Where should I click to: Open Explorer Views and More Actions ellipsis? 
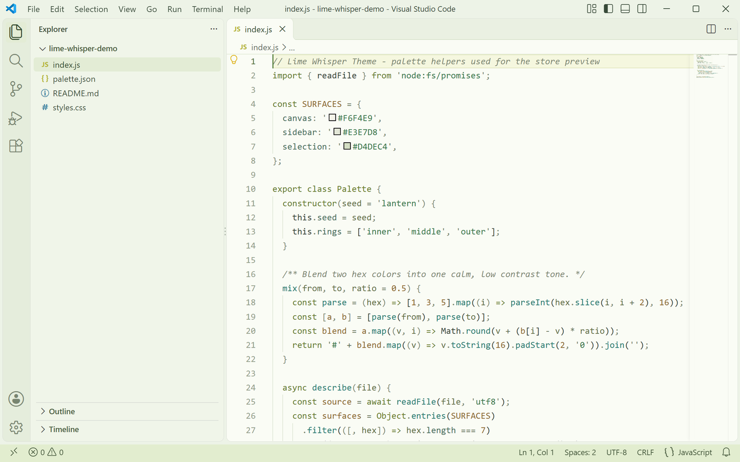click(x=214, y=29)
